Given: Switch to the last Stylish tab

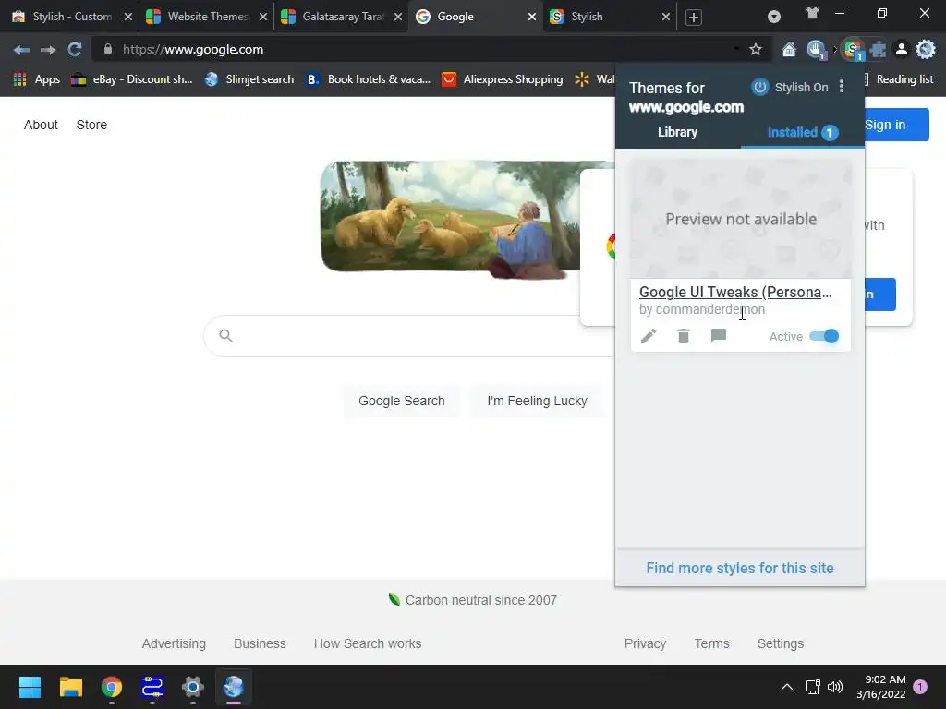Looking at the screenshot, I should [610, 17].
